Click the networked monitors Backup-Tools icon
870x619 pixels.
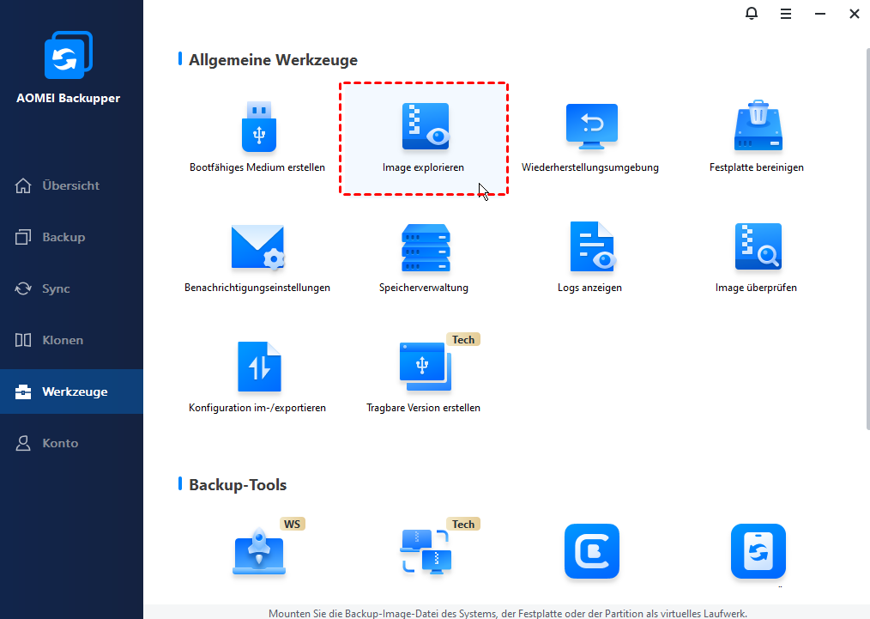425,552
